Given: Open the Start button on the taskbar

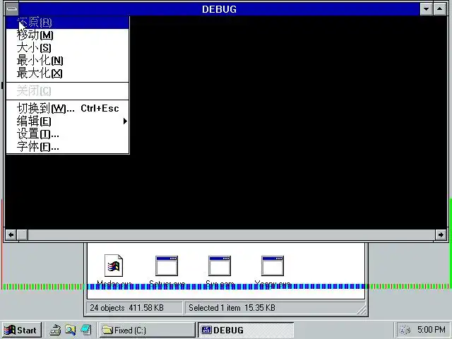Looking at the screenshot, I should 22,330.
